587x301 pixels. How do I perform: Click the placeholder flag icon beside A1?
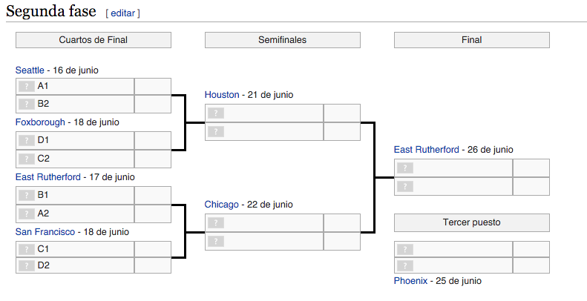point(27,86)
